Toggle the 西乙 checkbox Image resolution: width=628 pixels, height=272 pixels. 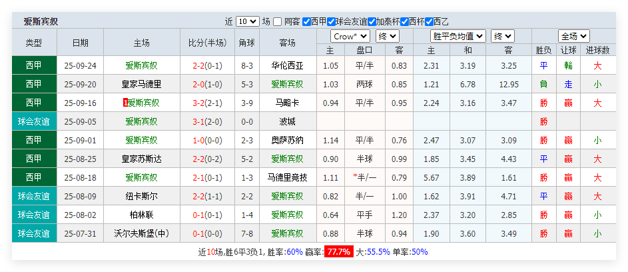click(428, 21)
